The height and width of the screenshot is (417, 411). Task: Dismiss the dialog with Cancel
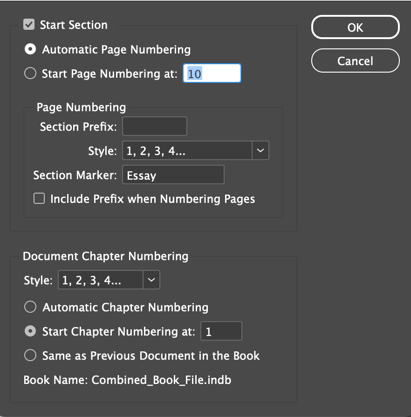[x=355, y=61]
